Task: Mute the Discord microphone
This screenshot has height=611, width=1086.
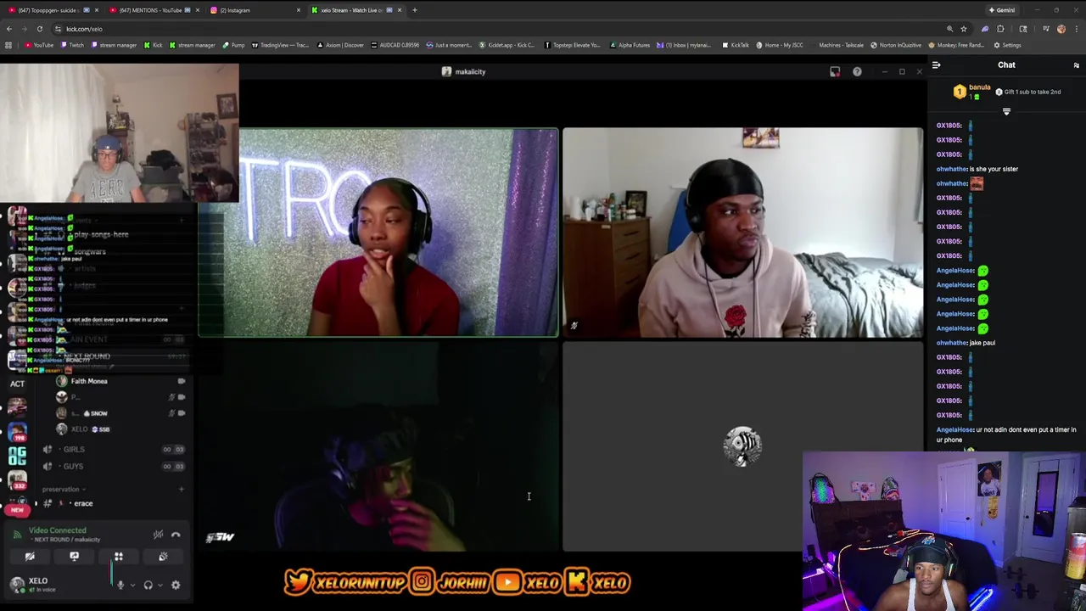Action: pyautogui.click(x=120, y=585)
